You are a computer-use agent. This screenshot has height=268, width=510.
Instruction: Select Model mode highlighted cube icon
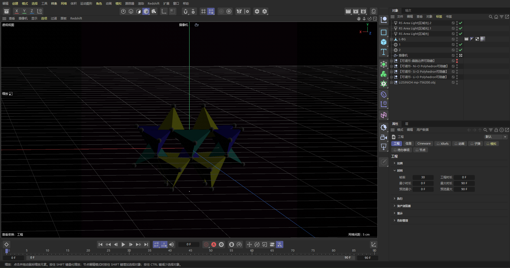point(146,11)
